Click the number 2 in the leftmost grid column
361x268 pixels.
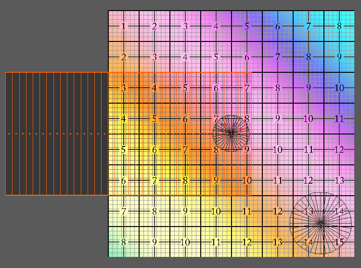click(124, 57)
